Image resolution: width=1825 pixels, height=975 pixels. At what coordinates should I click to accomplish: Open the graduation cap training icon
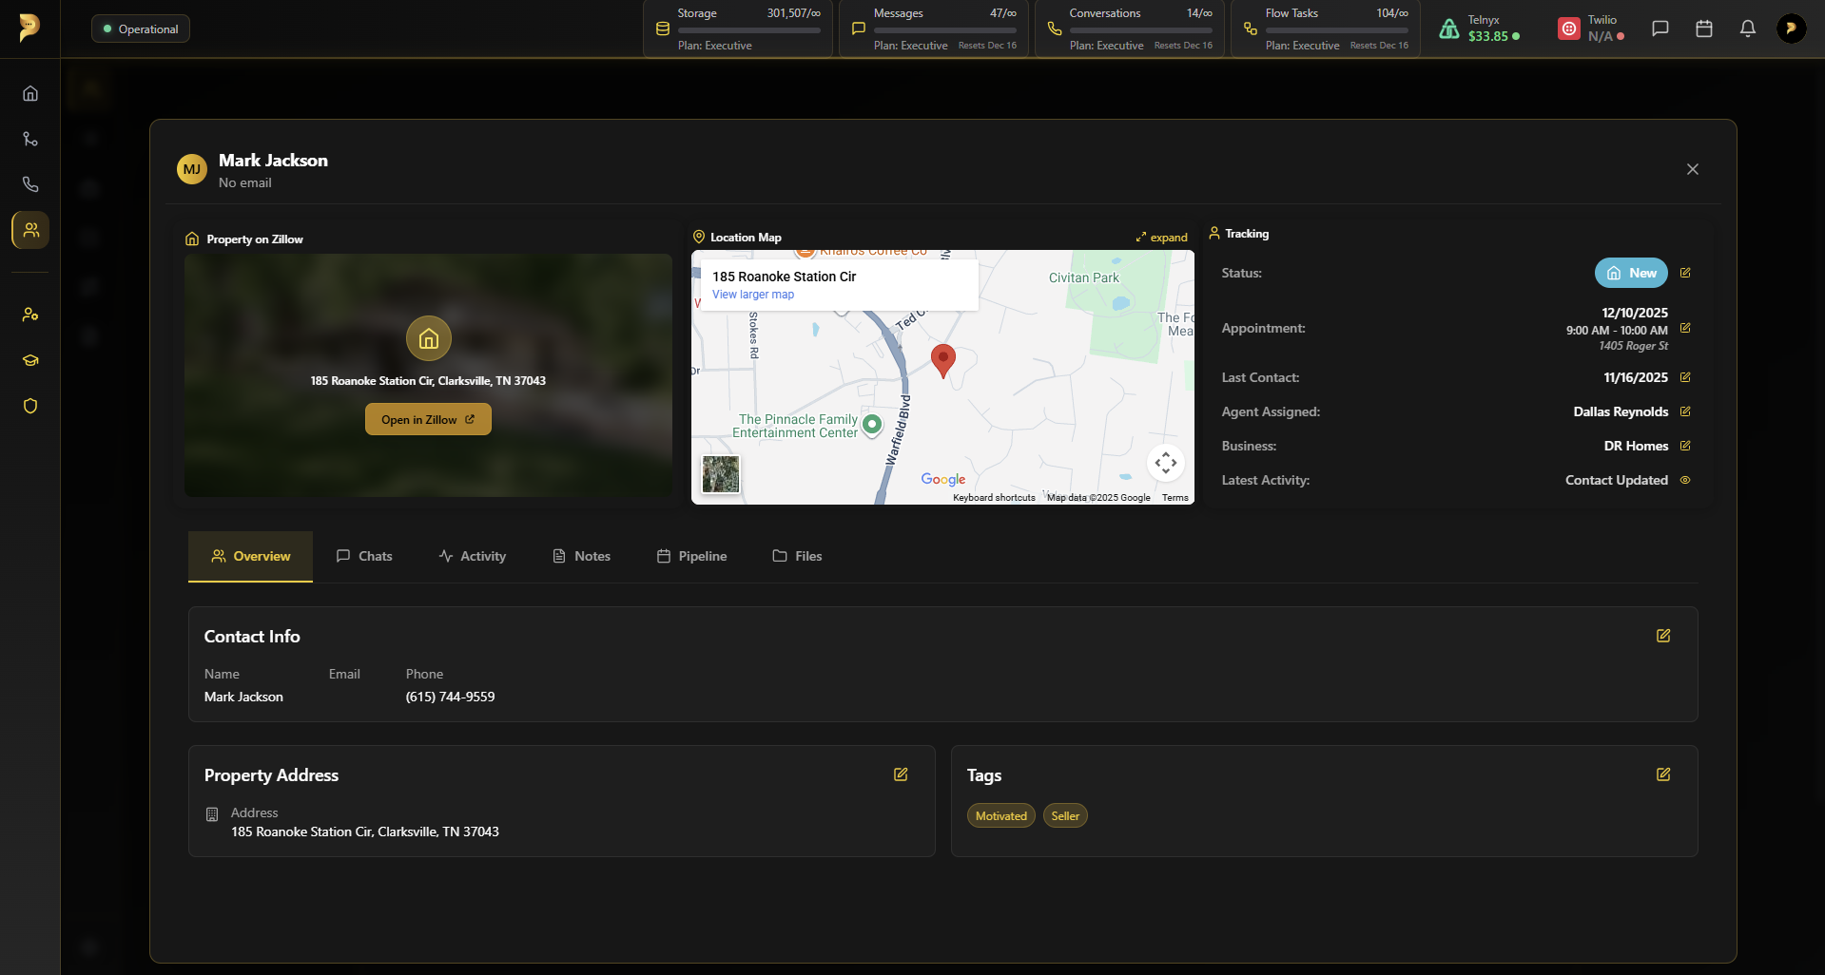(30, 360)
